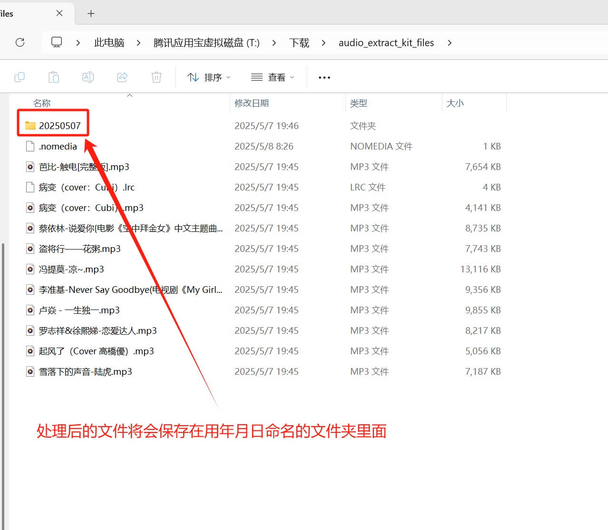
Task: Click the Rename icon in toolbar
Action: (x=88, y=77)
